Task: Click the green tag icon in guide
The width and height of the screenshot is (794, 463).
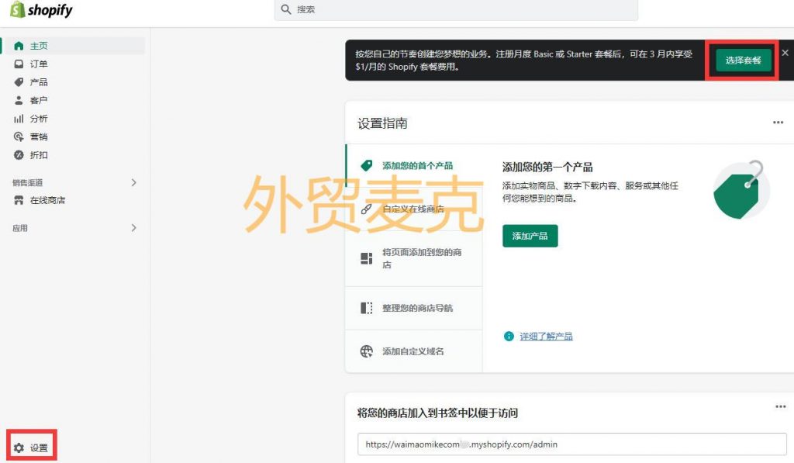Action: (x=367, y=166)
